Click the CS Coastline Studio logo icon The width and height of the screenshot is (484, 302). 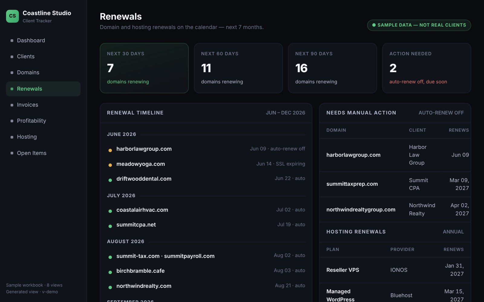coord(12,16)
